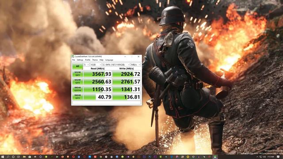This screenshot has height=159, width=283.
Task: Click the CrystalDiskMark title bar icon
Action: click(73, 57)
